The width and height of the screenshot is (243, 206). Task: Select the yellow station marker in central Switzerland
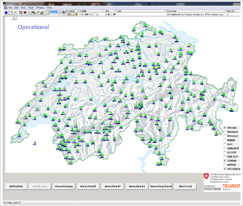click(156, 68)
